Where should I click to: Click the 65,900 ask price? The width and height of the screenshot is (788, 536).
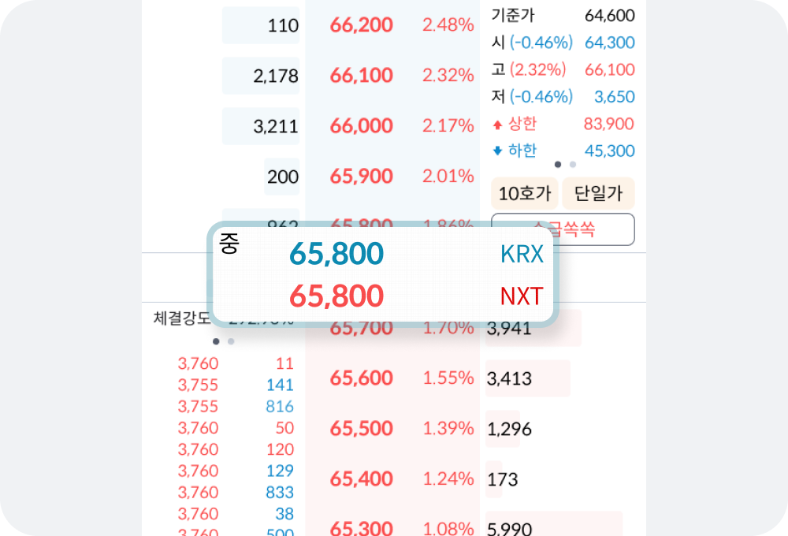coord(362,177)
